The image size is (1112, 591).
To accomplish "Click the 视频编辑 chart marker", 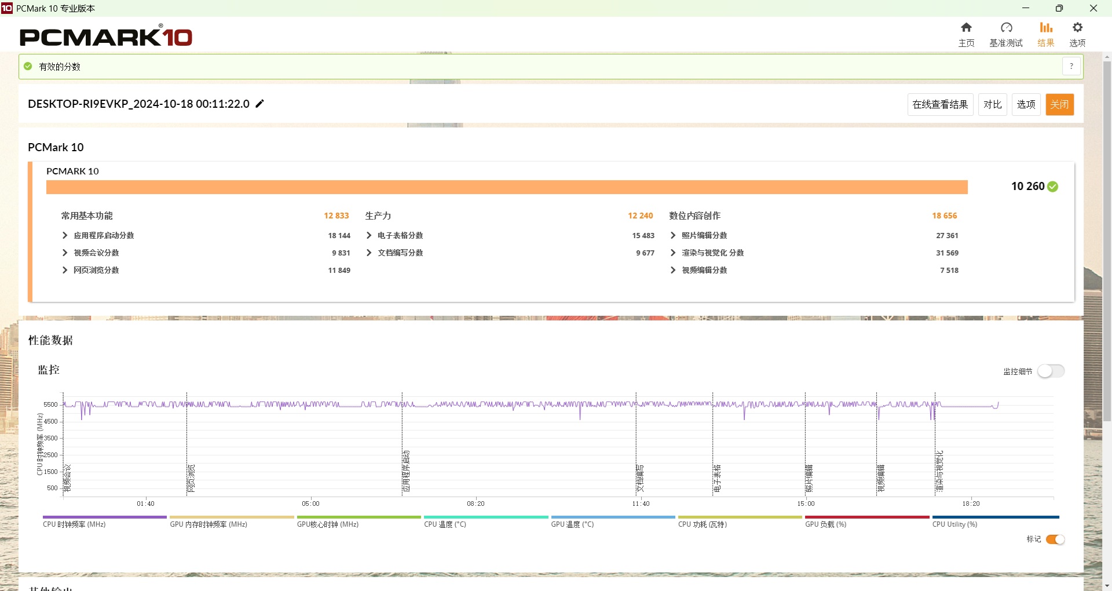I will [881, 478].
